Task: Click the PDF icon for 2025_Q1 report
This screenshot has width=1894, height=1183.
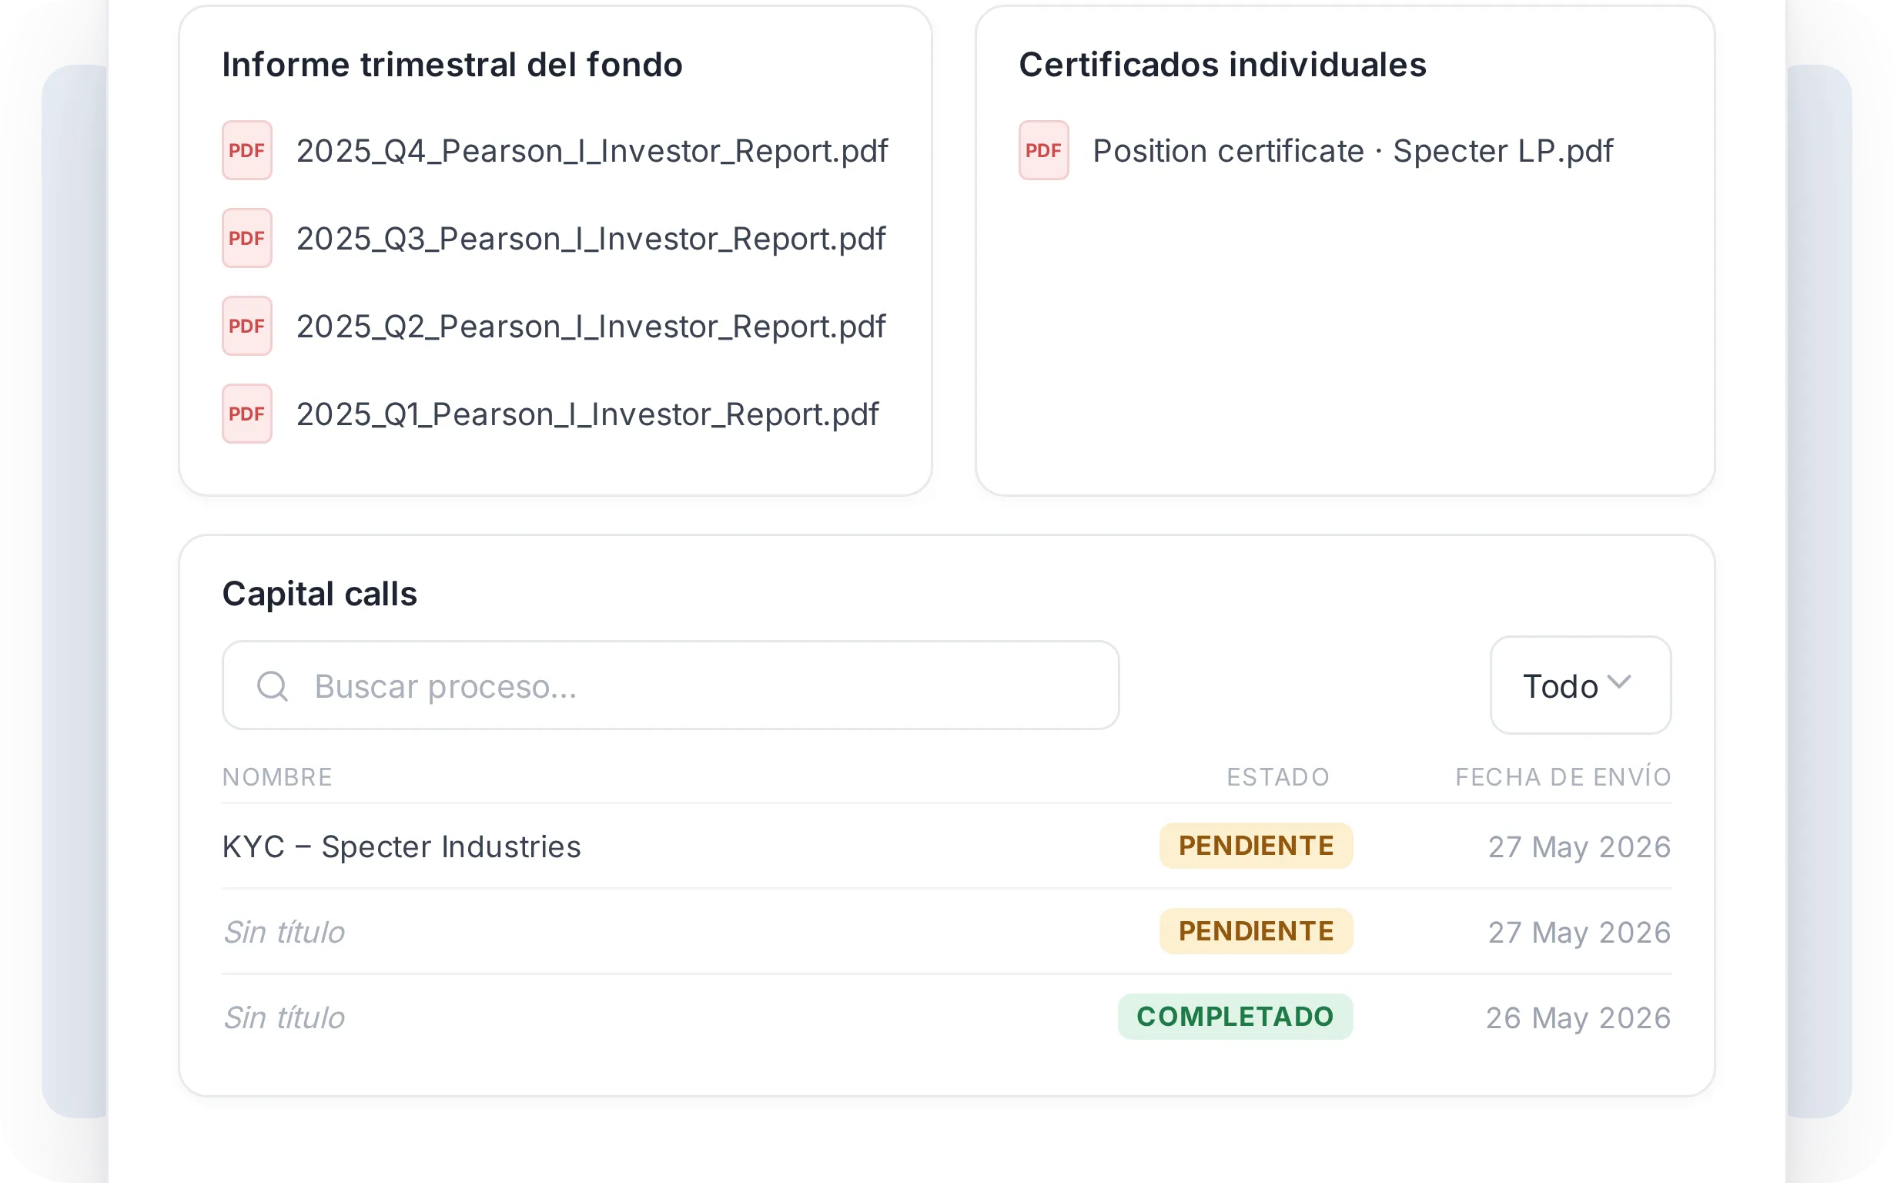Action: 246,413
